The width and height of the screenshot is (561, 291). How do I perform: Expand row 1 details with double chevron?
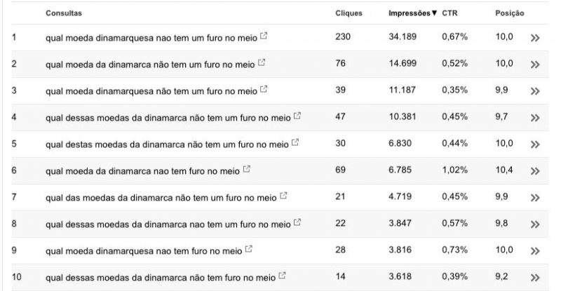535,38
